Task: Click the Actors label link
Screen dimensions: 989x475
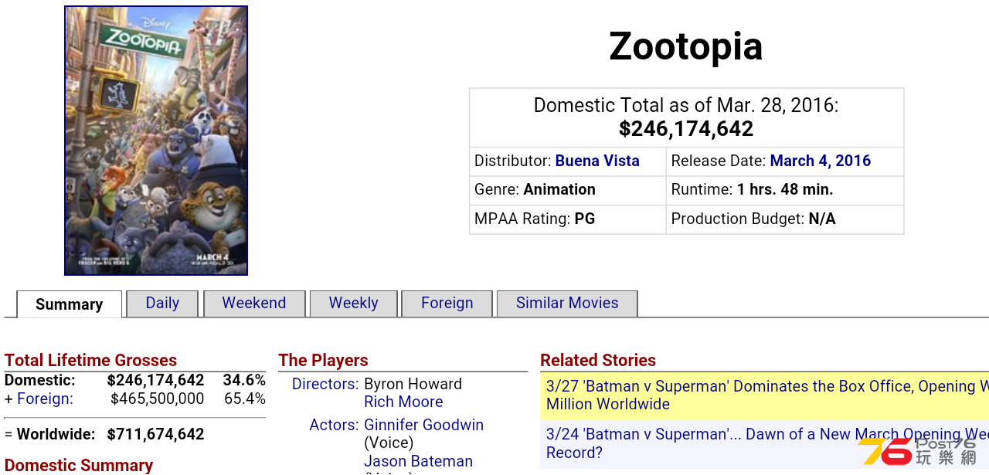Action: [x=335, y=425]
